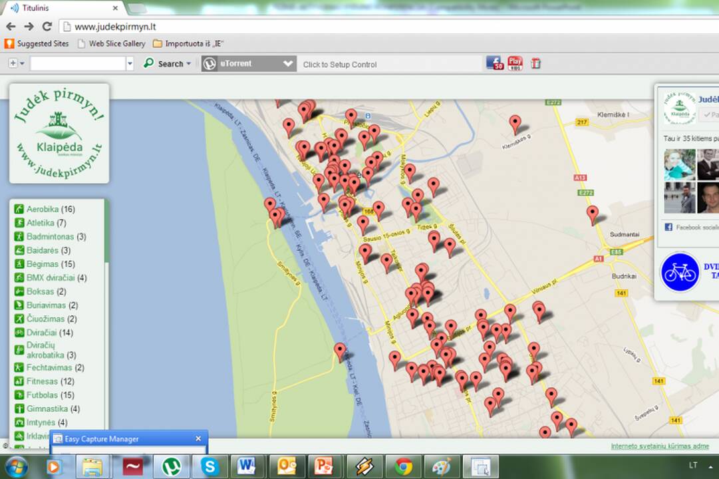Open Skype from the taskbar
The width and height of the screenshot is (719, 479).
point(210,467)
